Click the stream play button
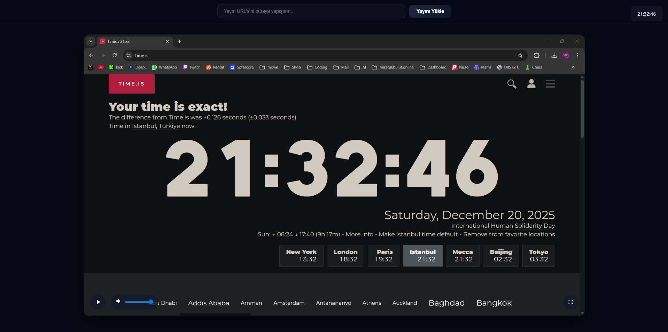 [98, 302]
